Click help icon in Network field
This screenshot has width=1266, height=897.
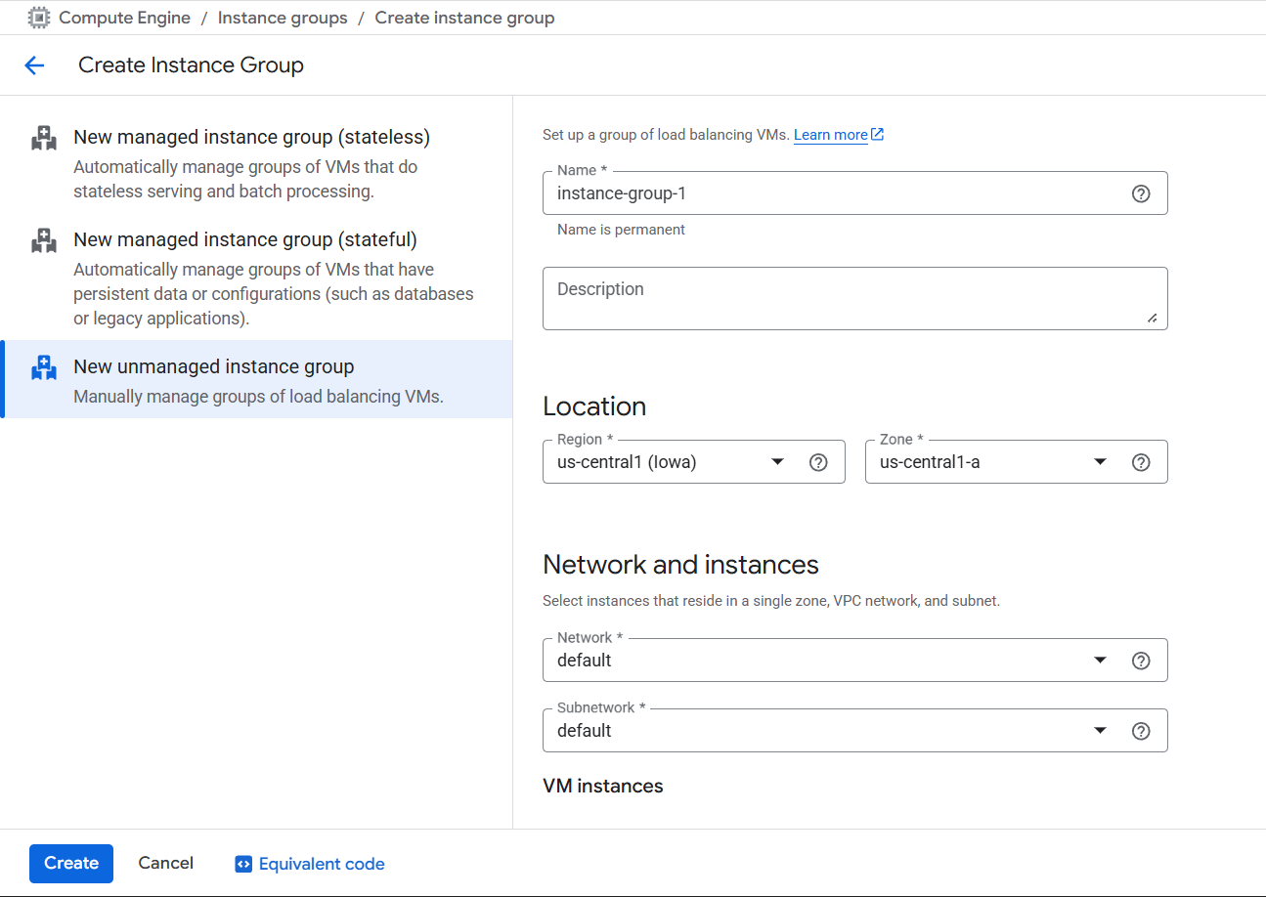click(1140, 661)
